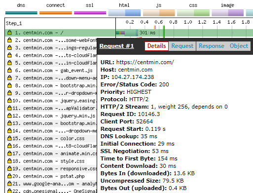Open the https://centmin.com/ URL link
This screenshot has width=253, height=193.
point(145,62)
